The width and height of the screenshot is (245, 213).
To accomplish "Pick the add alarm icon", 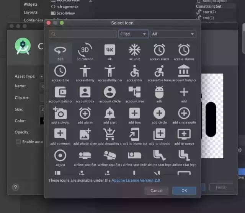I will [x=85, y=116].
